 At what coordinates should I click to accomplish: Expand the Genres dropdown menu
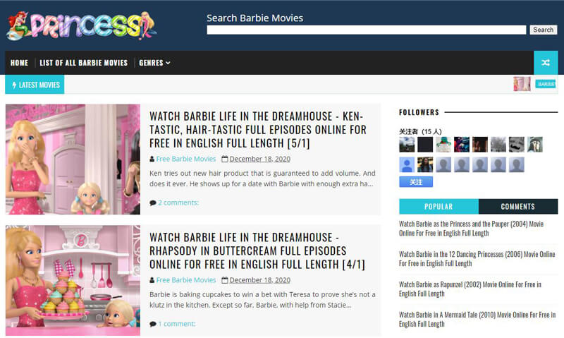[154, 63]
